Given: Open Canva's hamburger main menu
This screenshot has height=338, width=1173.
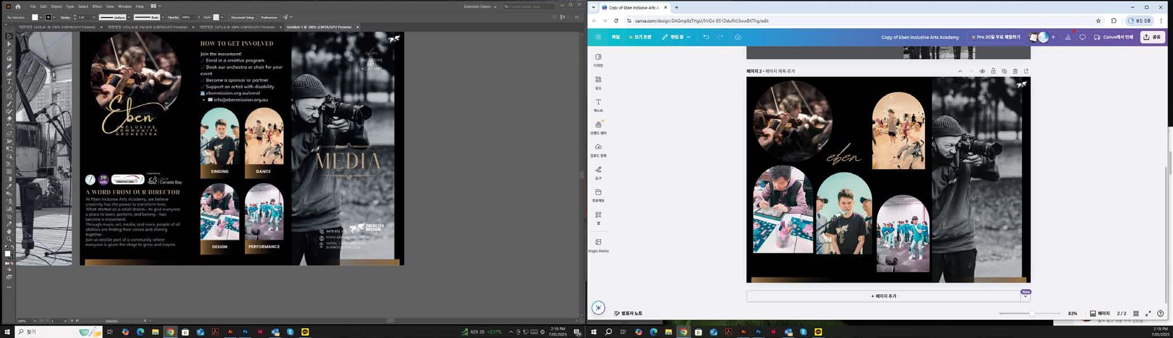Looking at the screenshot, I should pyautogui.click(x=598, y=37).
